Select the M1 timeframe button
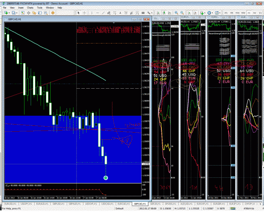 [x=226, y=13]
